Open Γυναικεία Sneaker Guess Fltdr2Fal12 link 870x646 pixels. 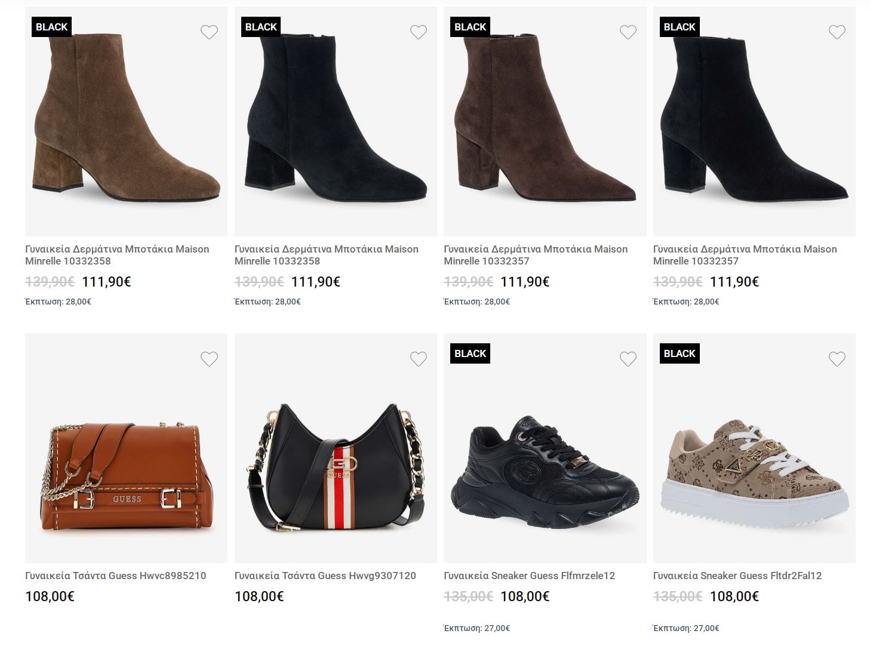737,576
